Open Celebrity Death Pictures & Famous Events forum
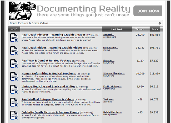 click(x=50, y=112)
